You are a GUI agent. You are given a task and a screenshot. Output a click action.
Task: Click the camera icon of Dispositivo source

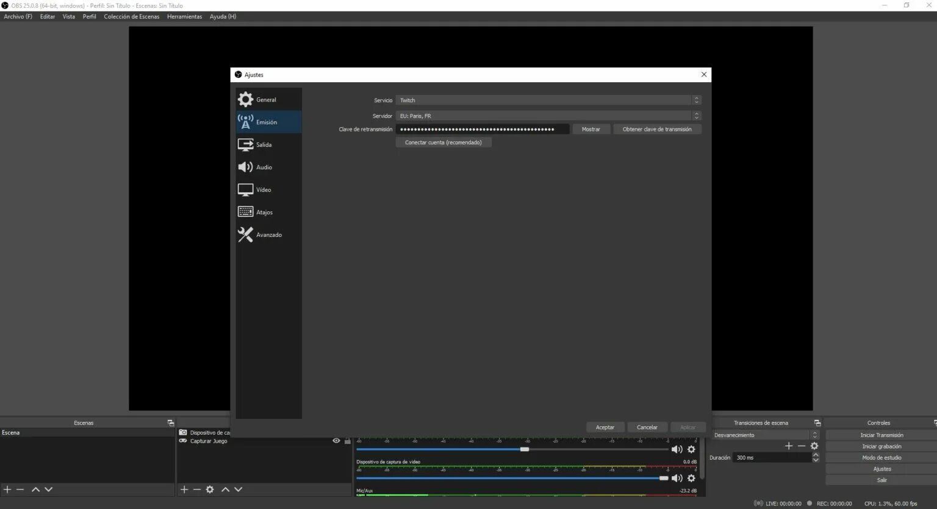tap(183, 432)
